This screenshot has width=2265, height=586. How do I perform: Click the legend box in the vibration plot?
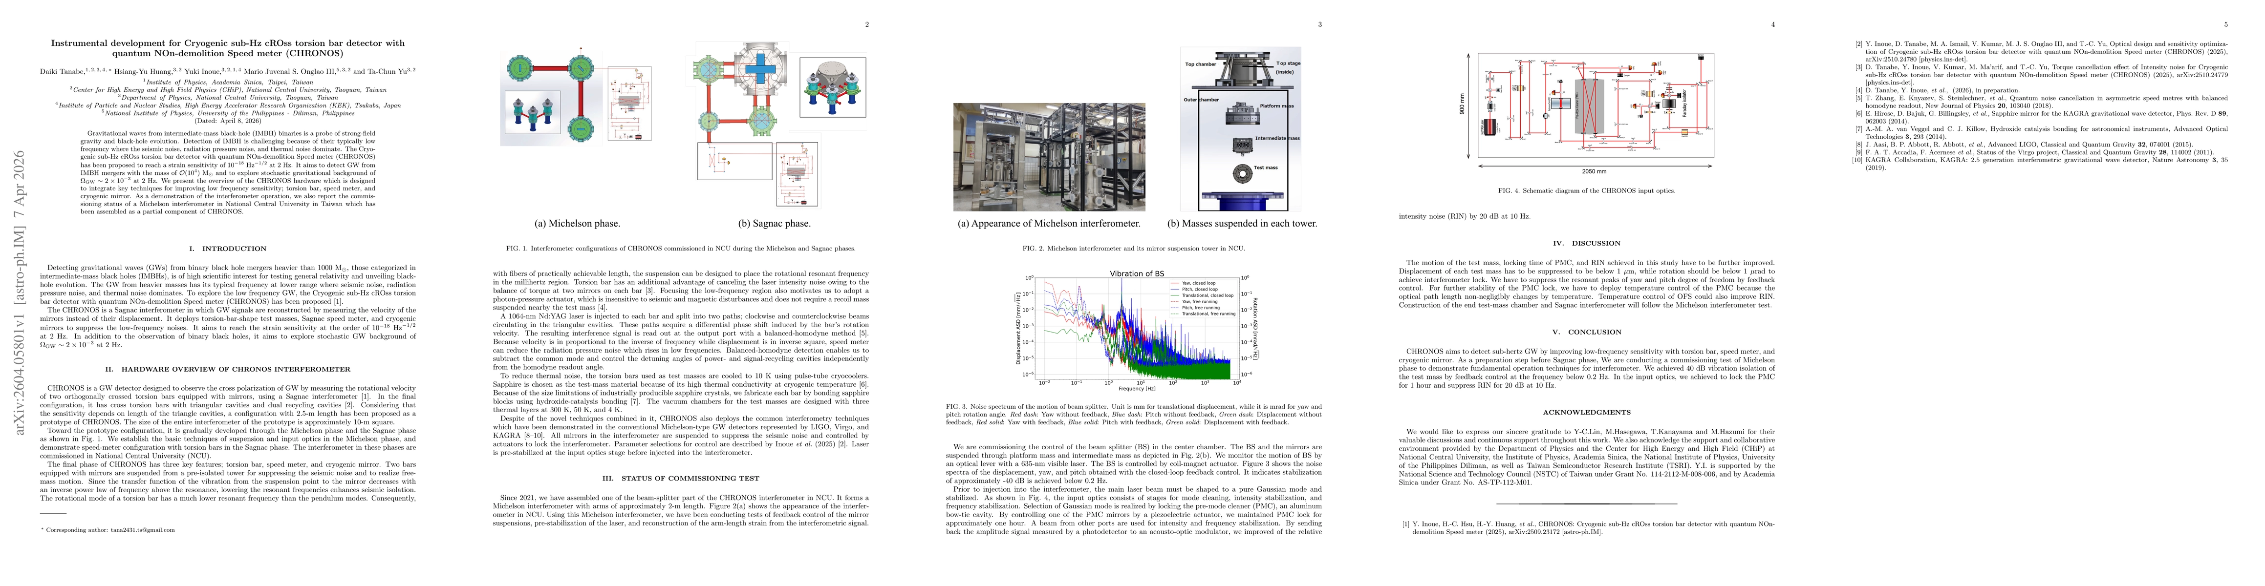(1204, 300)
